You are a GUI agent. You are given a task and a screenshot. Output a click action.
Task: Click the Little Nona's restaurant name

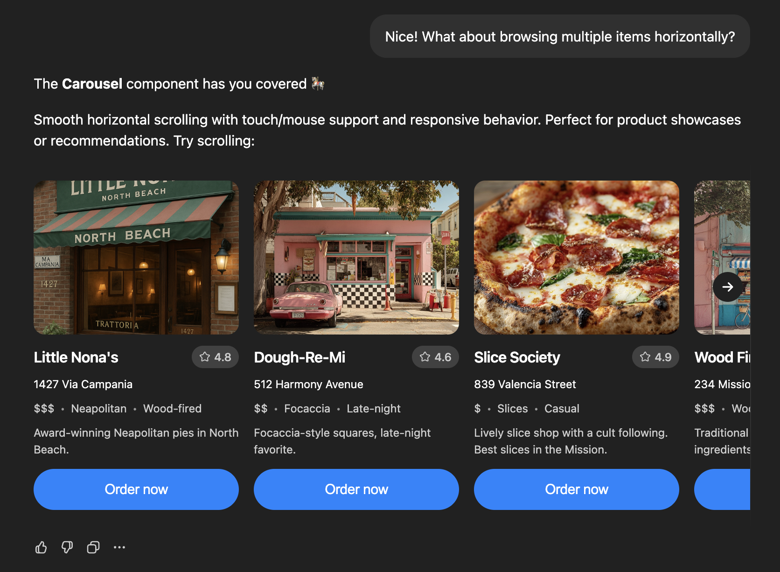[x=76, y=357]
